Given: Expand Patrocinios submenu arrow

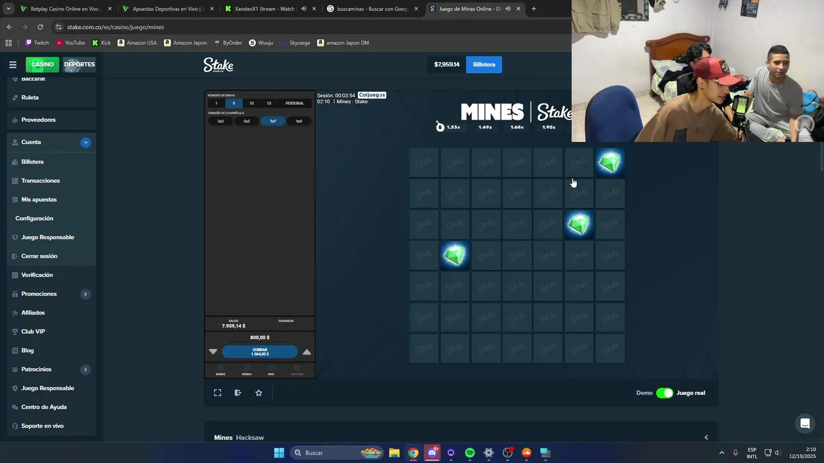Looking at the screenshot, I should point(85,370).
